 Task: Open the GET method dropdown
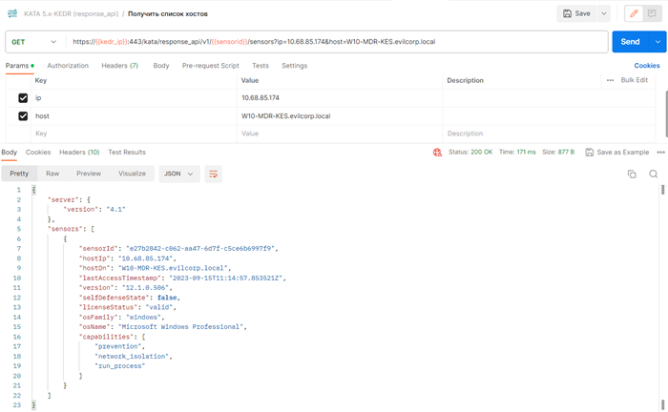34,42
